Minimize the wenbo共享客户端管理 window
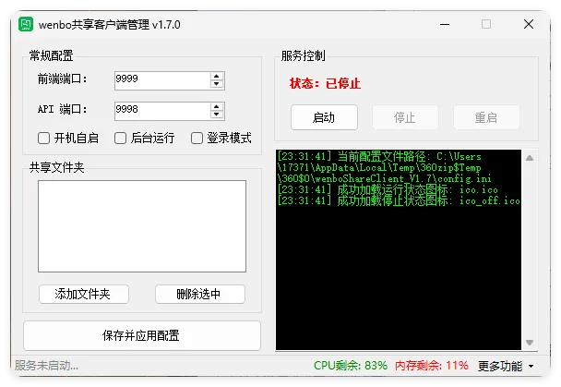Screen dimensions: 561x387 click(x=445, y=24)
